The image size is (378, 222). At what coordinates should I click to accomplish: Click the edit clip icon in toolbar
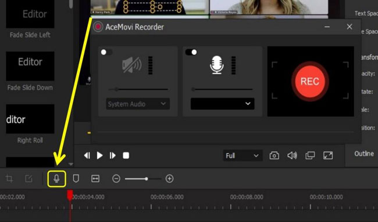click(x=28, y=179)
